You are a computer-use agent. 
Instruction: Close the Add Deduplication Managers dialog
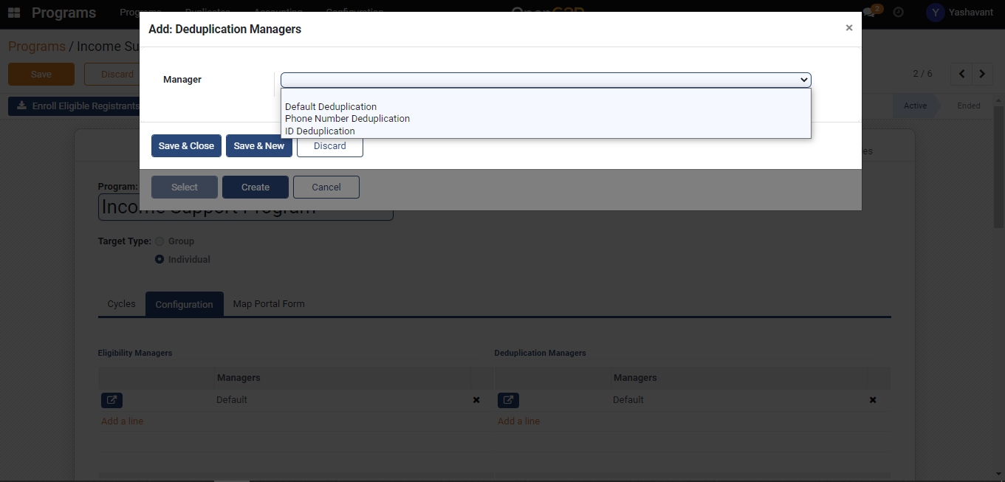848,28
